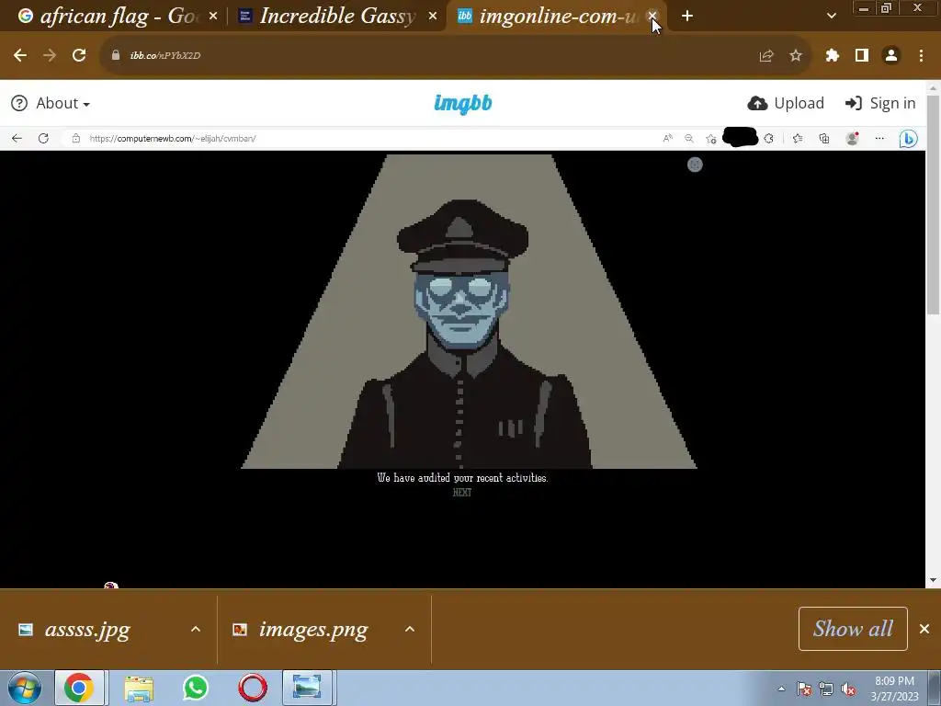The width and height of the screenshot is (941, 706).
Task: Open the Chrome profile avatar menu
Action: (891, 56)
